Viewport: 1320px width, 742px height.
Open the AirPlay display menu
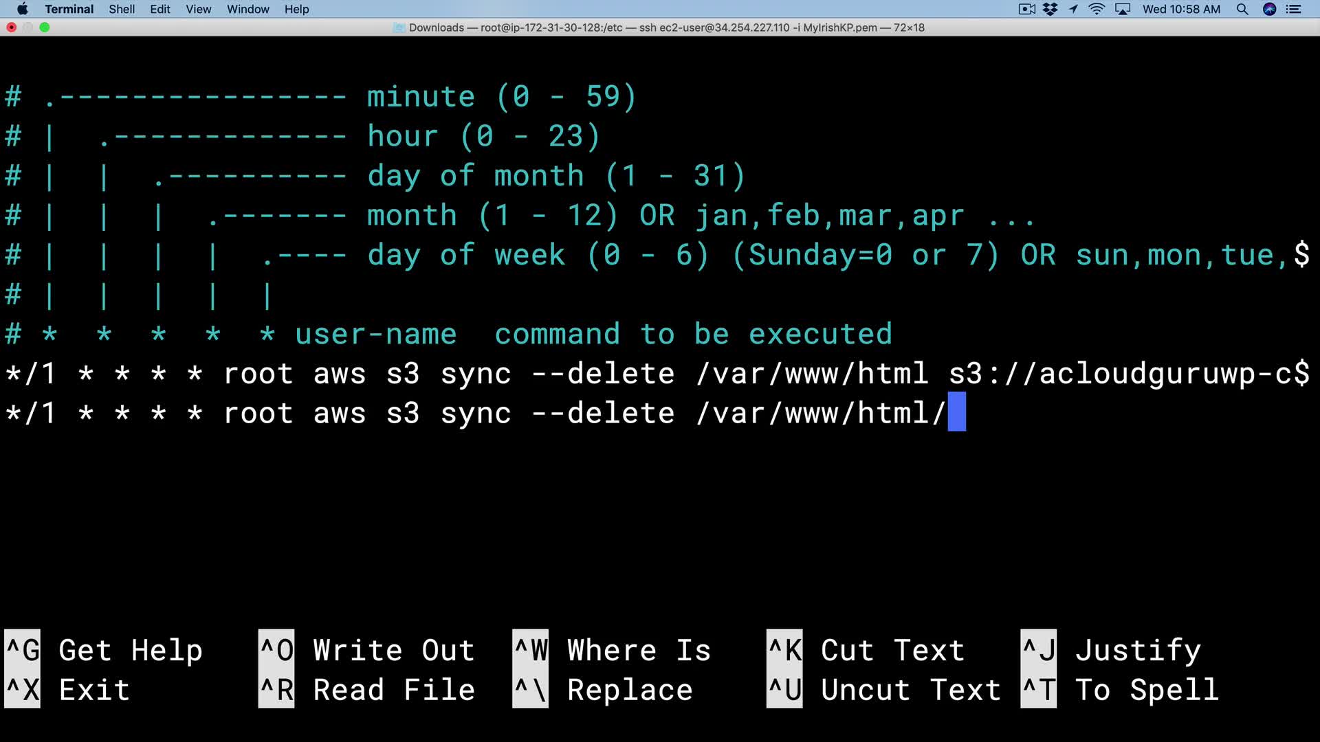(x=1123, y=9)
